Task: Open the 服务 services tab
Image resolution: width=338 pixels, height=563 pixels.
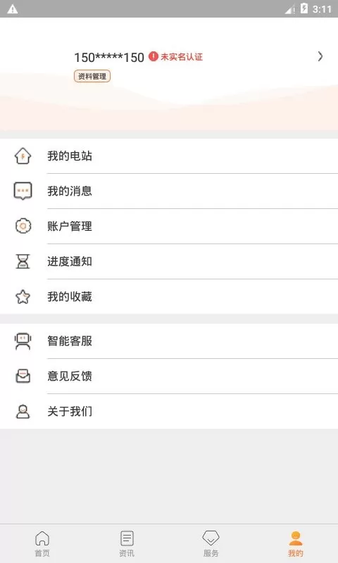Action: pyautogui.click(x=211, y=543)
